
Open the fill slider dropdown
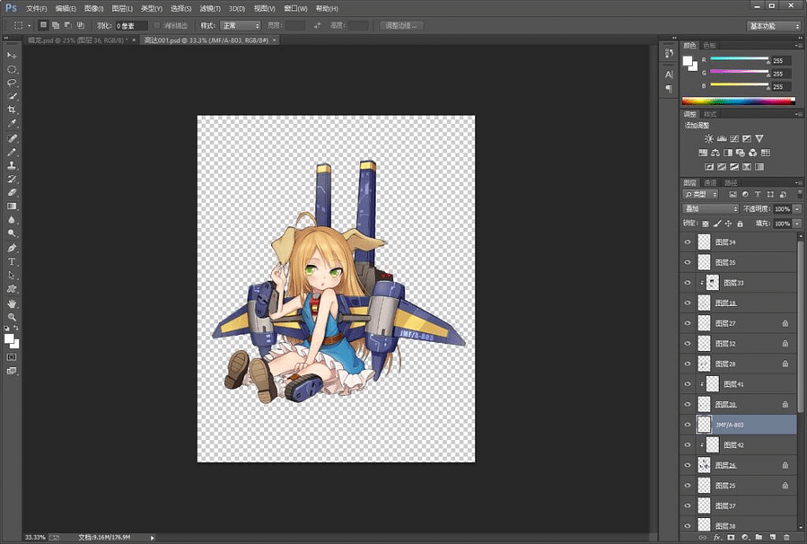click(x=797, y=224)
